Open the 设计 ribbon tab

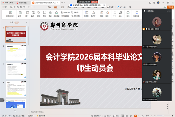pos(62,7)
